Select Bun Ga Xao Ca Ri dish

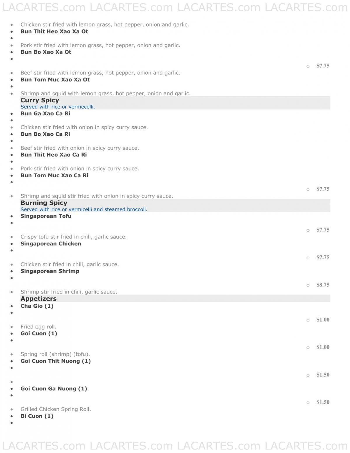45,113
